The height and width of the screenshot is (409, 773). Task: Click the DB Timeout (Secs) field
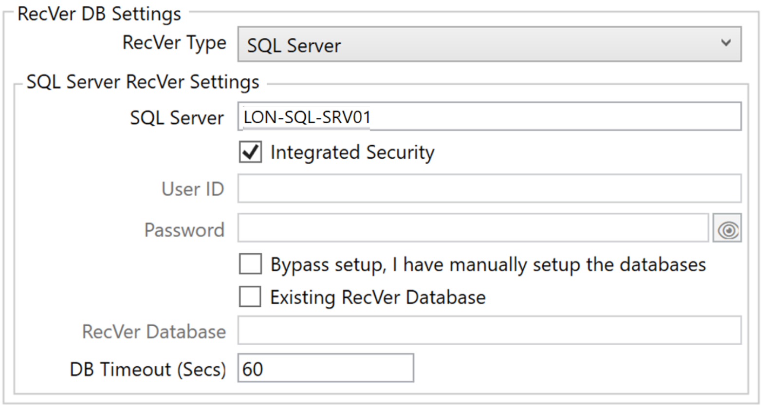click(x=326, y=368)
